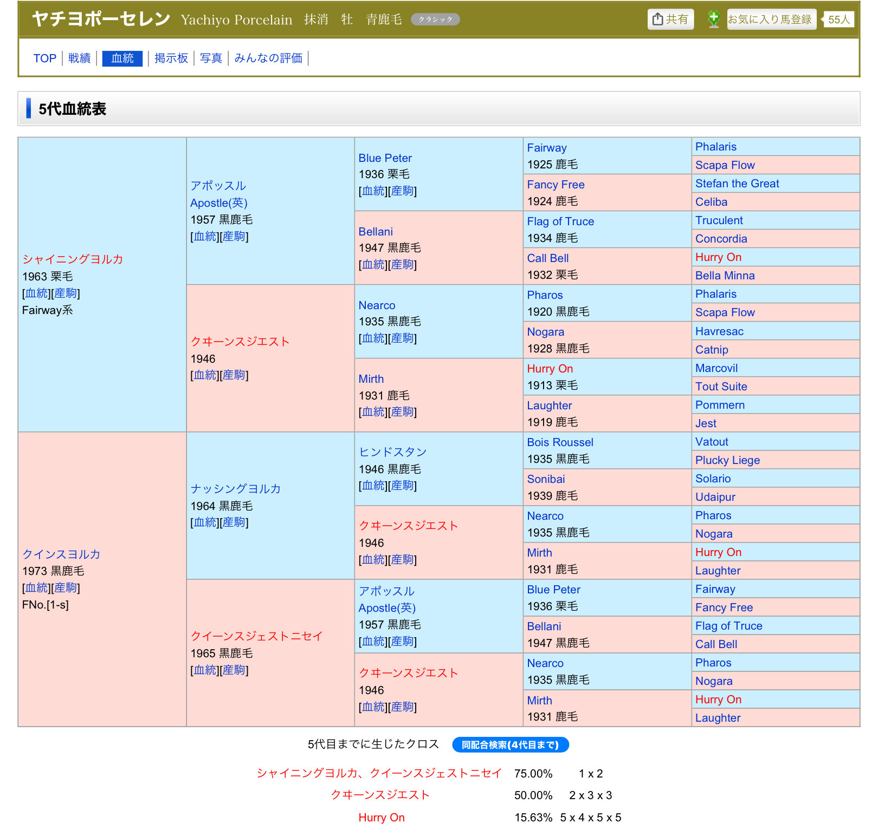The width and height of the screenshot is (878, 830).
Task: Click the green favorite horse plus icon
Action: [x=714, y=19]
